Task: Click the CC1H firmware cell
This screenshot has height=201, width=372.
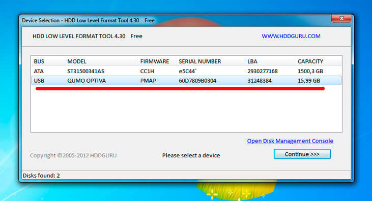Action: pos(147,71)
